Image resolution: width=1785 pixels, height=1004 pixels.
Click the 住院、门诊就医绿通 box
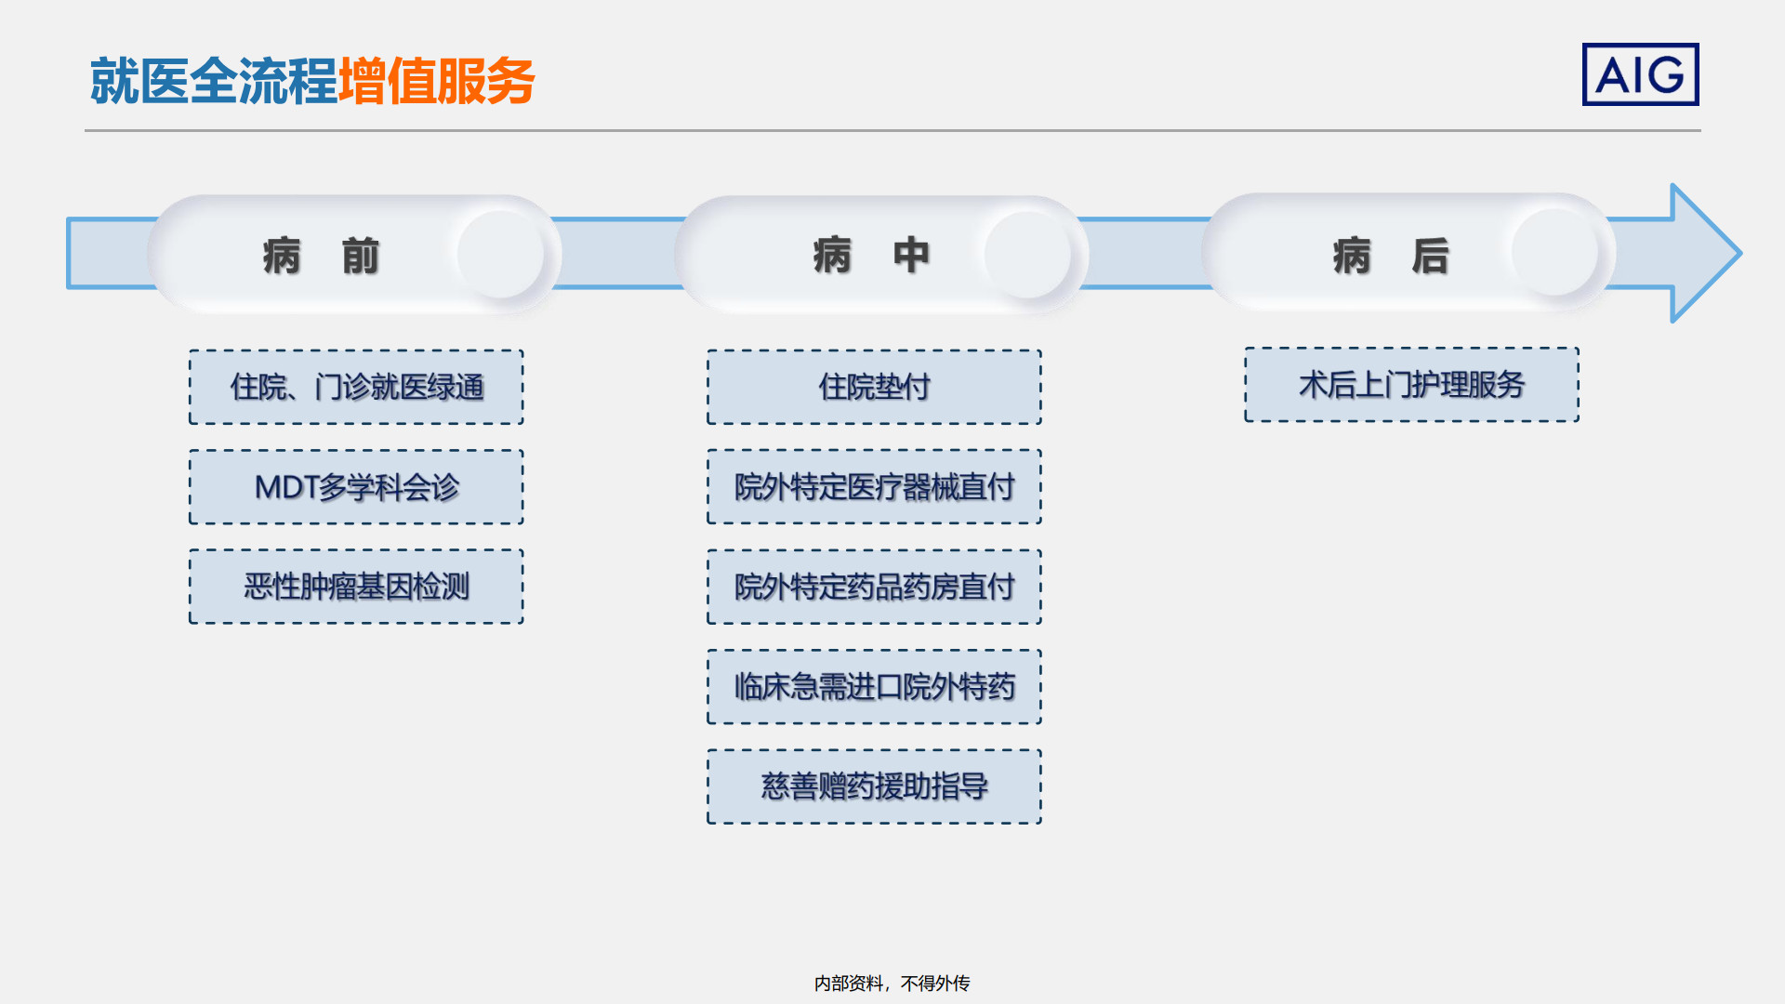pyautogui.click(x=356, y=387)
